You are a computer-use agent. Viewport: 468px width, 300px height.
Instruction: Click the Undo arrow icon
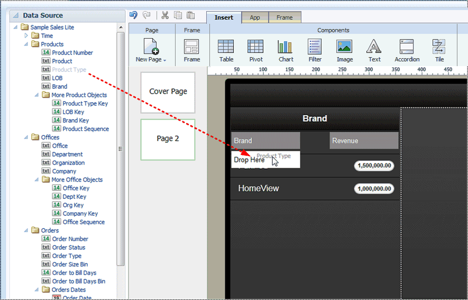(133, 15)
